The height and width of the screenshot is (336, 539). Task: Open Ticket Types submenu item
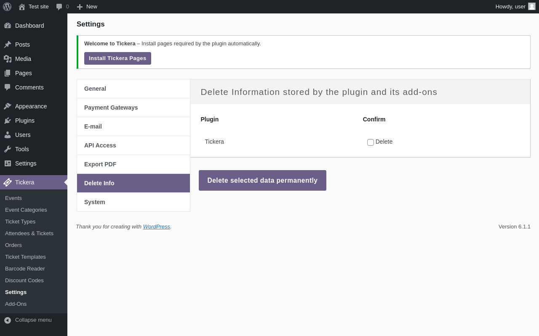pos(20,222)
